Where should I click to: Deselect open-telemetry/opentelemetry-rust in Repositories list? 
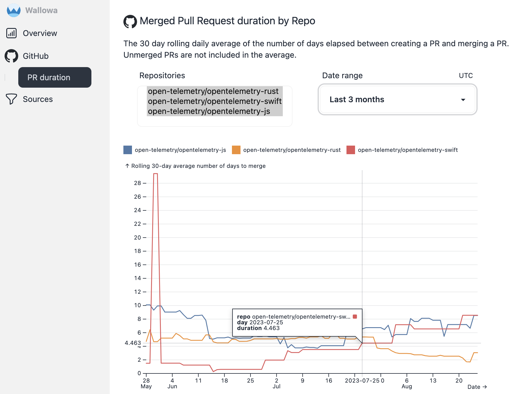point(213,91)
